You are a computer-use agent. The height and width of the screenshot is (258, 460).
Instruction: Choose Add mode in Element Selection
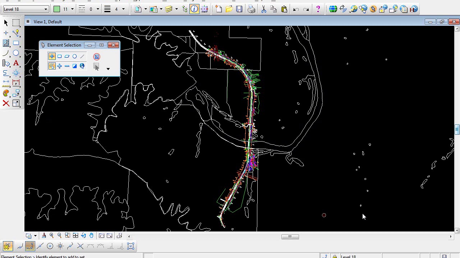[x=59, y=66]
